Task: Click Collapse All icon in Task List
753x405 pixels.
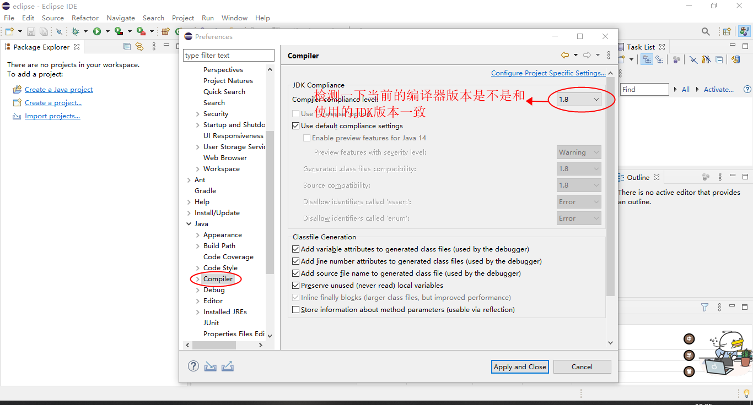Action: point(719,59)
